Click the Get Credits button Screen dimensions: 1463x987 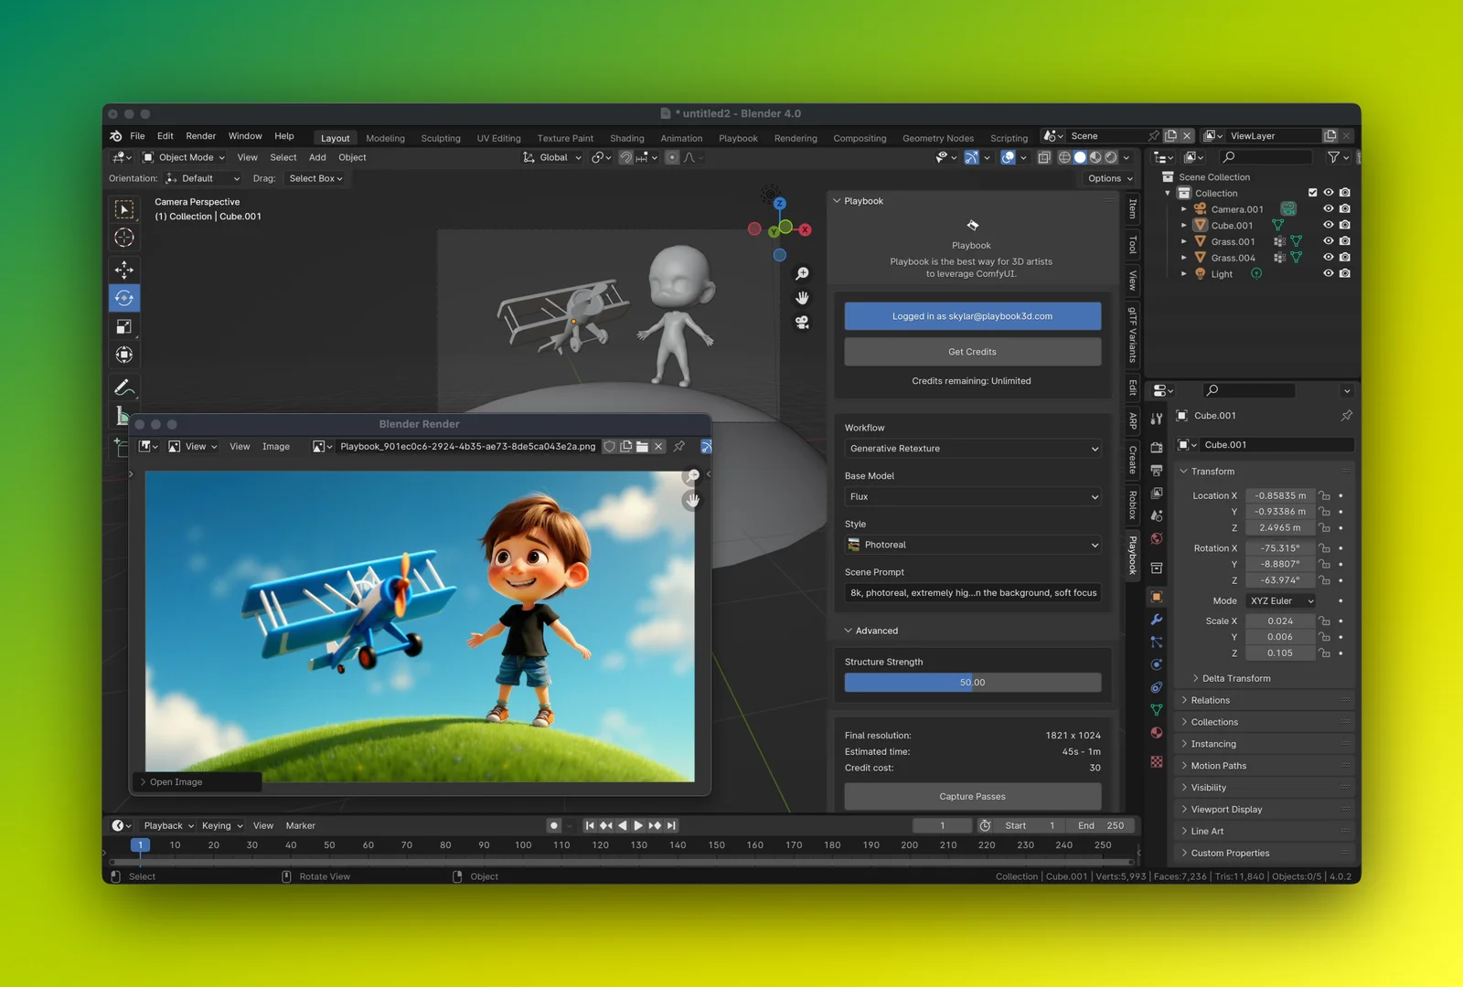click(972, 352)
